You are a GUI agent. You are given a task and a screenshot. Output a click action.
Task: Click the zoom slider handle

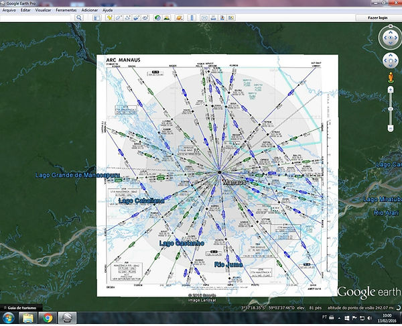391,109
